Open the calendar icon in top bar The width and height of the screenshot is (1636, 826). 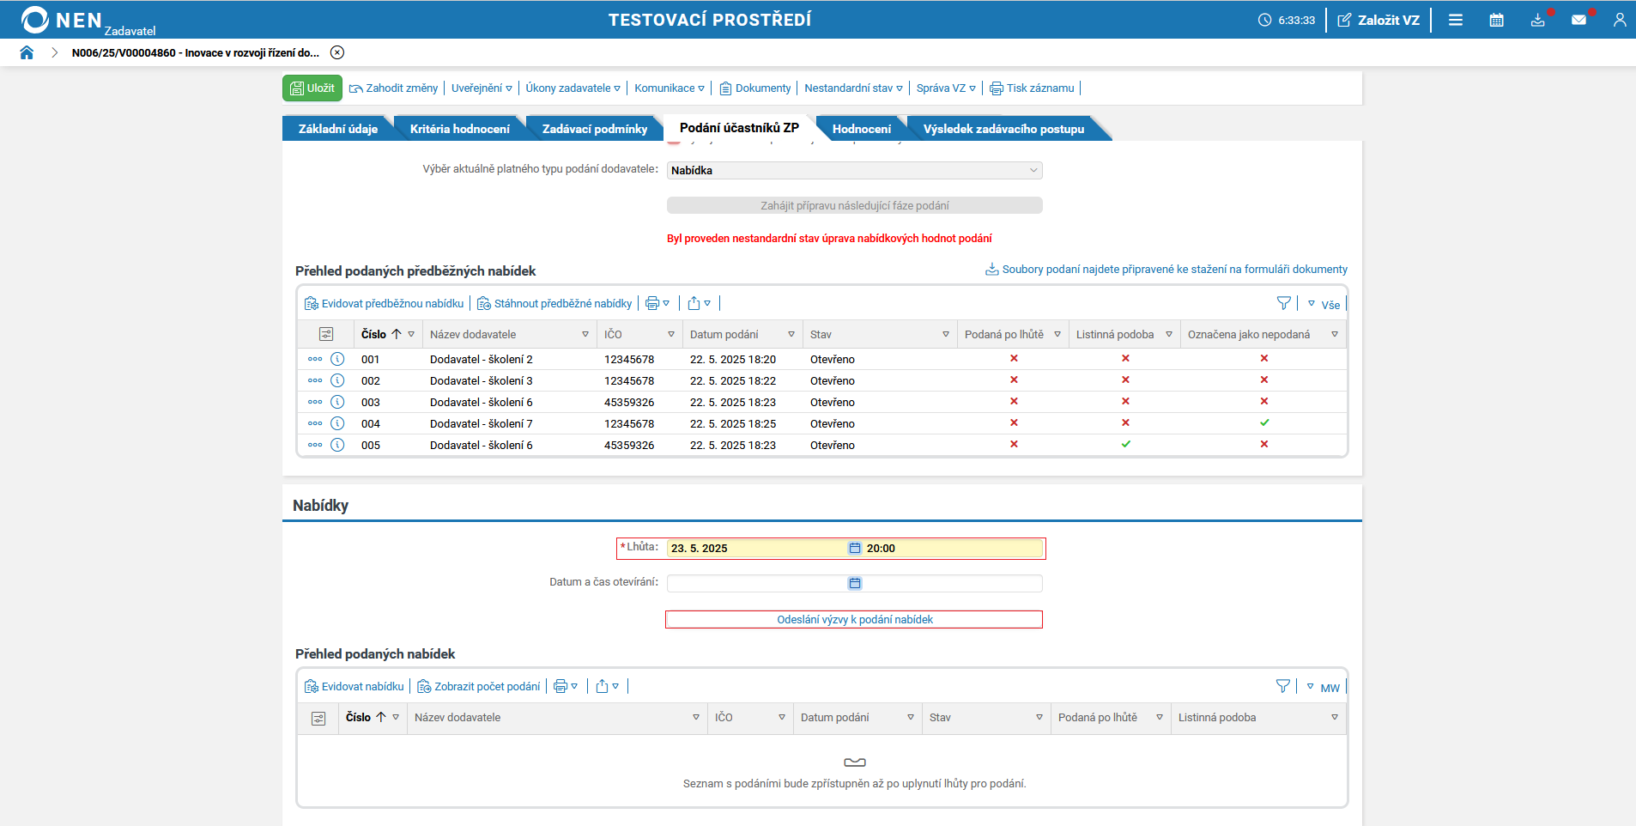coord(1496,20)
